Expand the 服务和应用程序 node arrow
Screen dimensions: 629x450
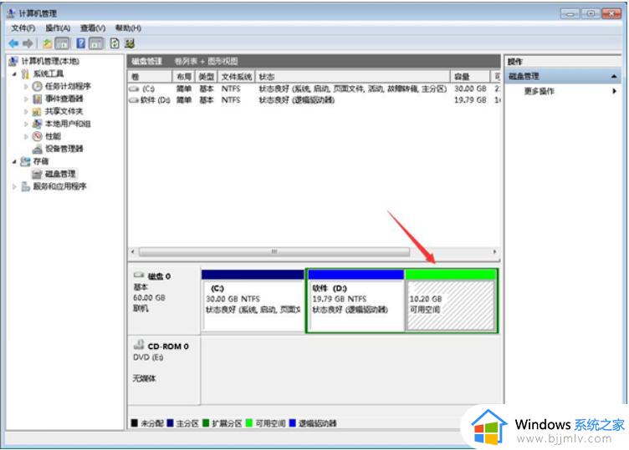(14, 186)
